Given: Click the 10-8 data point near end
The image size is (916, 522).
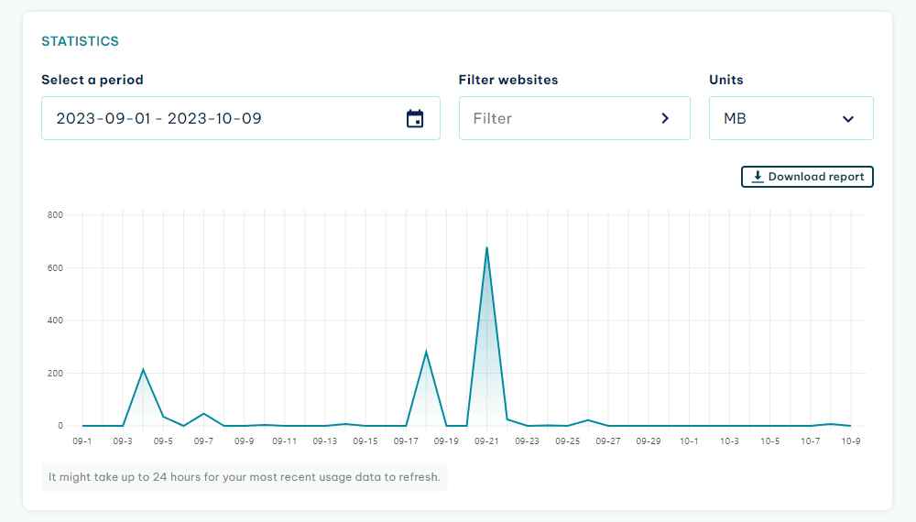Looking at the screenshot, I should click(x=830, y=424).
